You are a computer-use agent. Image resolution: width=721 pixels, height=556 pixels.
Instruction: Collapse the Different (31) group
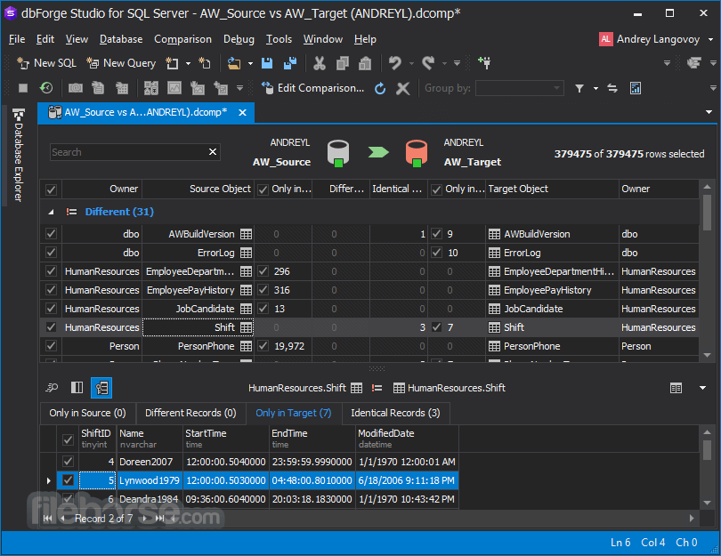pos(51,212)
